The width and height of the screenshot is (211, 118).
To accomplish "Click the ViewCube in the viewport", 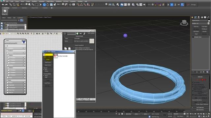I will (184, 23).
